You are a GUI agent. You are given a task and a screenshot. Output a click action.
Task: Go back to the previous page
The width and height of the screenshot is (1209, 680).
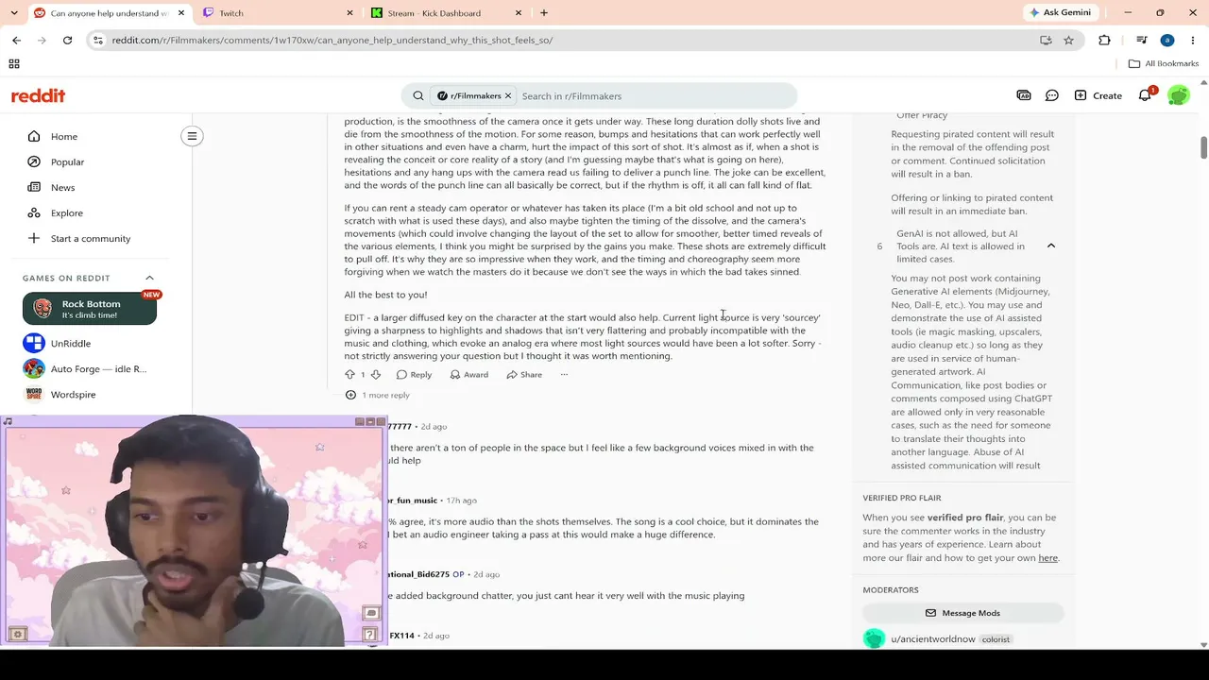point(16,40)
